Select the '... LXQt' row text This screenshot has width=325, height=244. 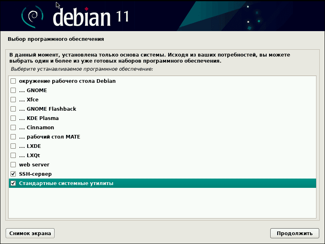(x=30, y=156)
